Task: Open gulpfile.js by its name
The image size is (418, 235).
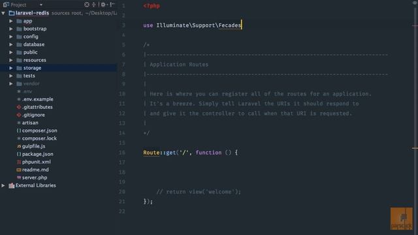Action: pos(33,146)
